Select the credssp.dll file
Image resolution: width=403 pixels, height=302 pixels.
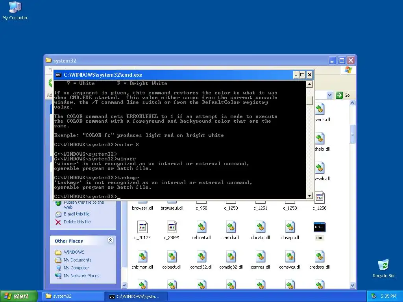coord(320,260)
